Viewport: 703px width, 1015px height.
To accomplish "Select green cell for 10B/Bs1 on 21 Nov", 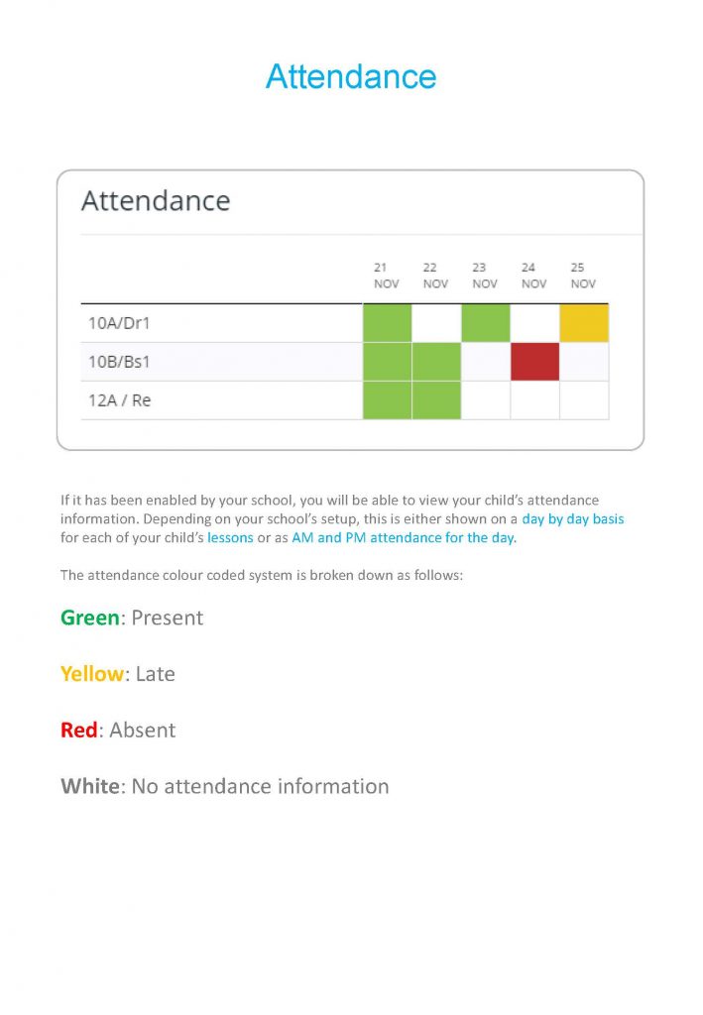I will [387, 362].
